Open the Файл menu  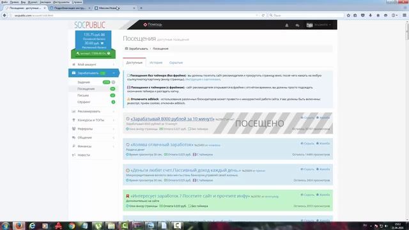coord(4,2)
